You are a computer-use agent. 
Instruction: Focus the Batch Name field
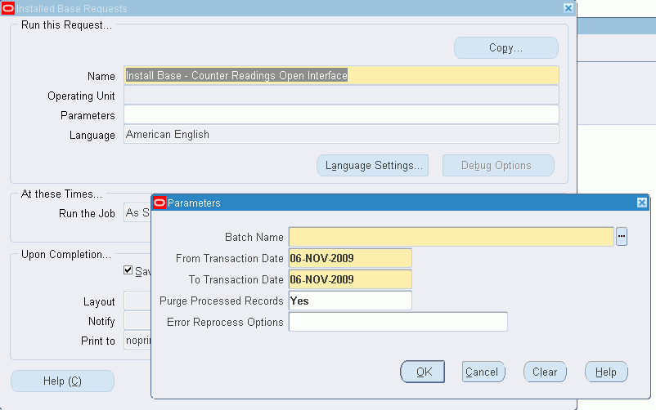point(452,237)
